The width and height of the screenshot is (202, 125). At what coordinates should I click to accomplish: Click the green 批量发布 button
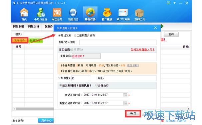coord(35,41)
